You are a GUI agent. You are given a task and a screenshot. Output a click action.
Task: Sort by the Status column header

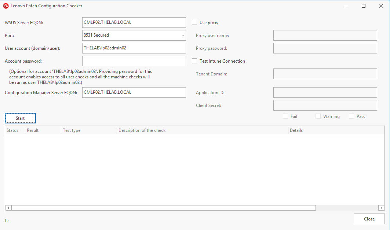click(15, 130)
